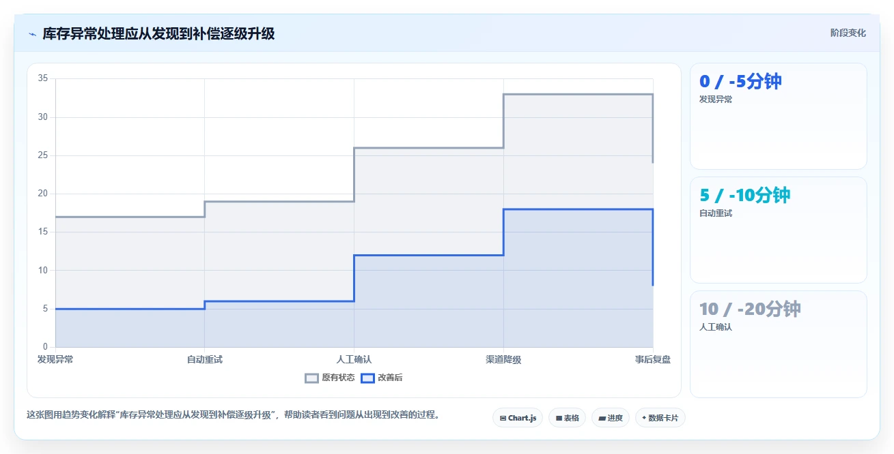Open the 人工确认 stat card
The height and width of the screenshot is (454, 894).
(x=779, y=344)
